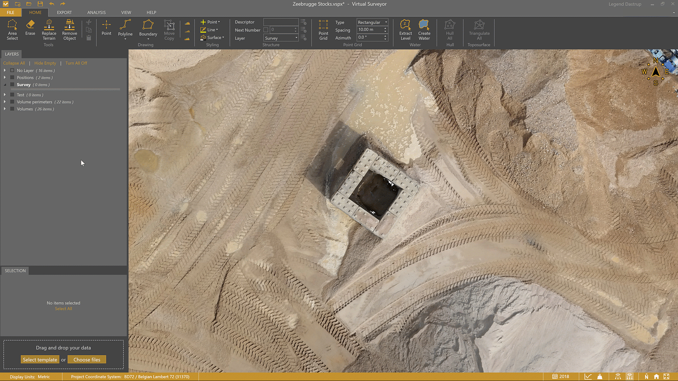
Task: Open the Replace Terrain tool
Action: click(49, 29)
